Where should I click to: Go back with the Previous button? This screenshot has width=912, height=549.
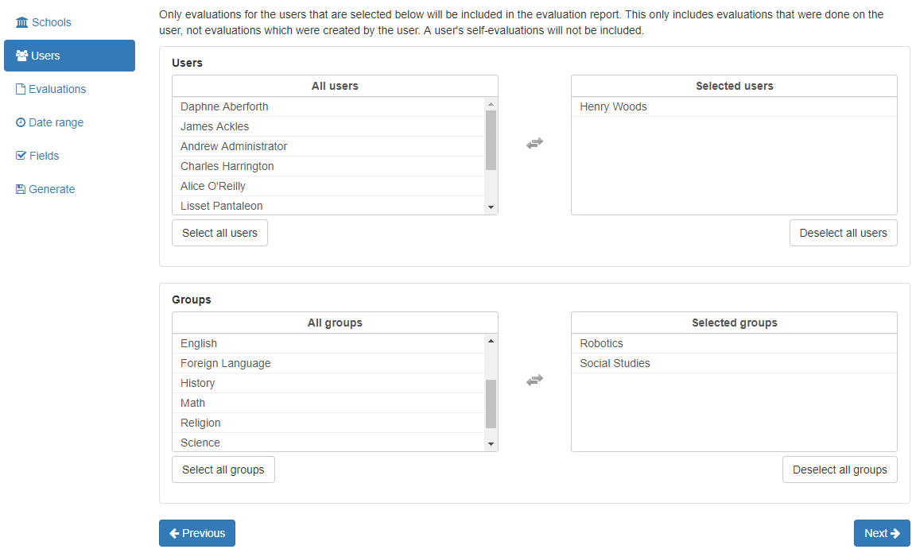(197, 533)
